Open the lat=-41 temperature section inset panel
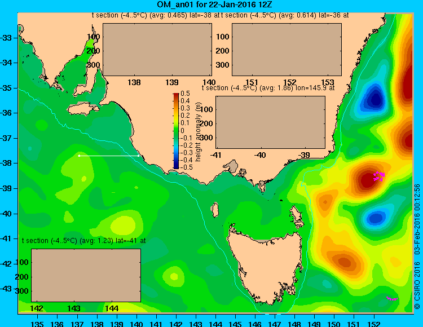This screenshot has height=327, width=423. coord(86,275)
